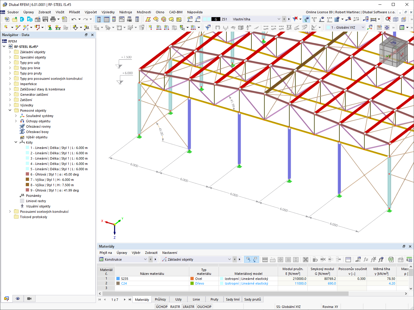Click the Save icon in the main toolbar
414x310 pixels.
[45, 19]
